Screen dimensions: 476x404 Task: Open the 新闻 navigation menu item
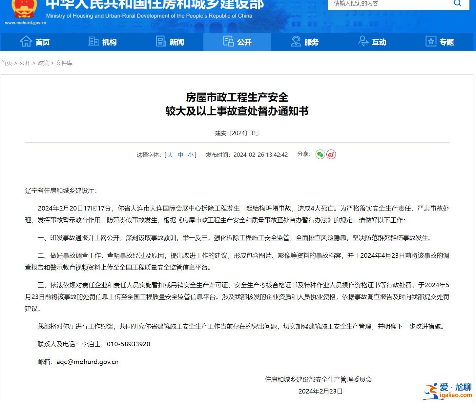coord(170,42)
